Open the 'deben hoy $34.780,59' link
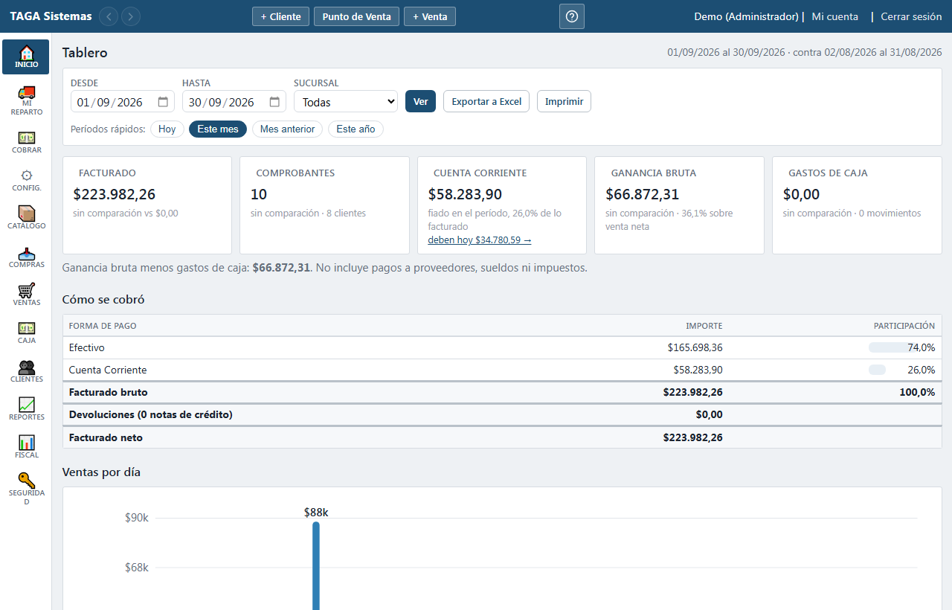The height and width of the screenshot is (610, 952). [480, 240]
